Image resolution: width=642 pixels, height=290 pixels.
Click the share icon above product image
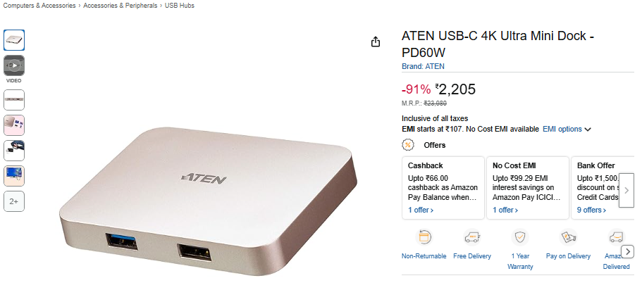(x=376, y=42)
